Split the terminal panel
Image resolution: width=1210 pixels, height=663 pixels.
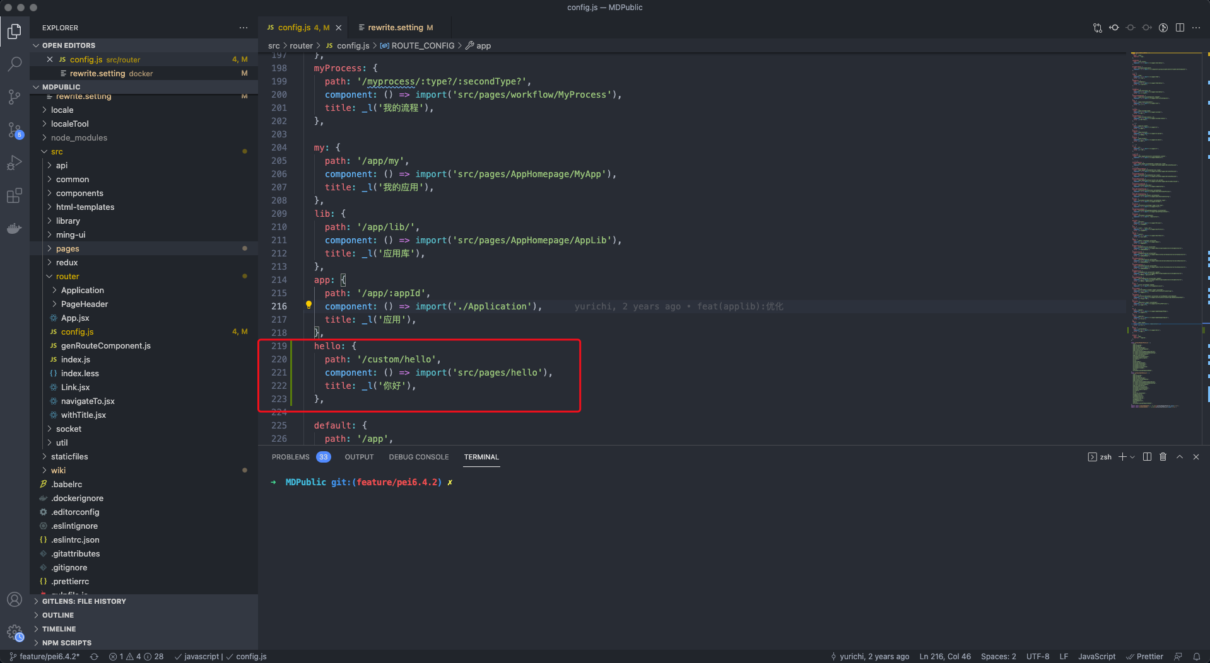tap(1147, 457)
